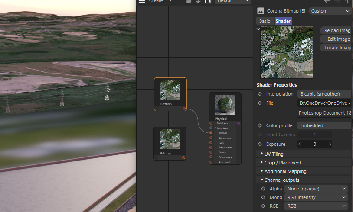Open the Color profile Embedded dropdown
The width and height of the screenshot is (353, 212).
pos(324,125)
